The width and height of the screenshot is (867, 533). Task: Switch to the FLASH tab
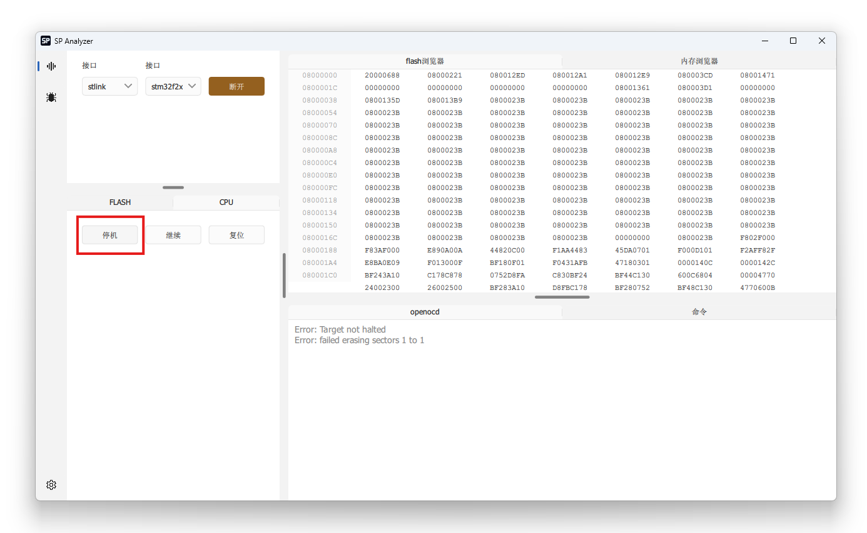point(120,202)
